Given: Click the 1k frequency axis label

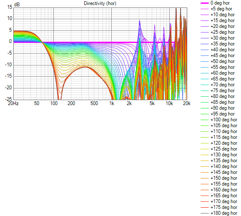Looking at the screenshot, I should (112, 103).
